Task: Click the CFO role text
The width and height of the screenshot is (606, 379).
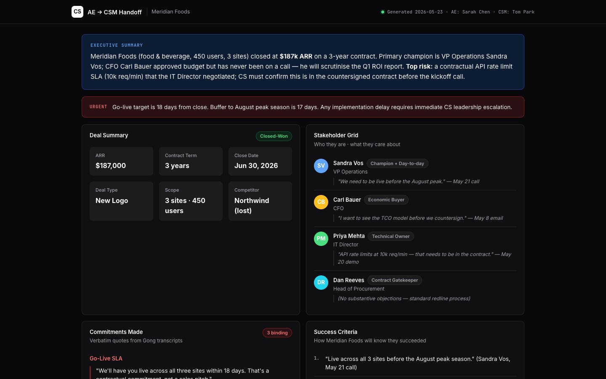Action: pyautogui.click(x=338, y=208)
